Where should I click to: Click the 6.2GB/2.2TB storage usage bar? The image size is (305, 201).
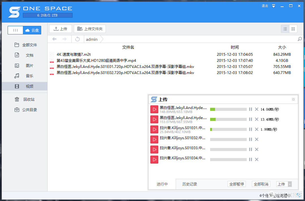click(48, 15)
